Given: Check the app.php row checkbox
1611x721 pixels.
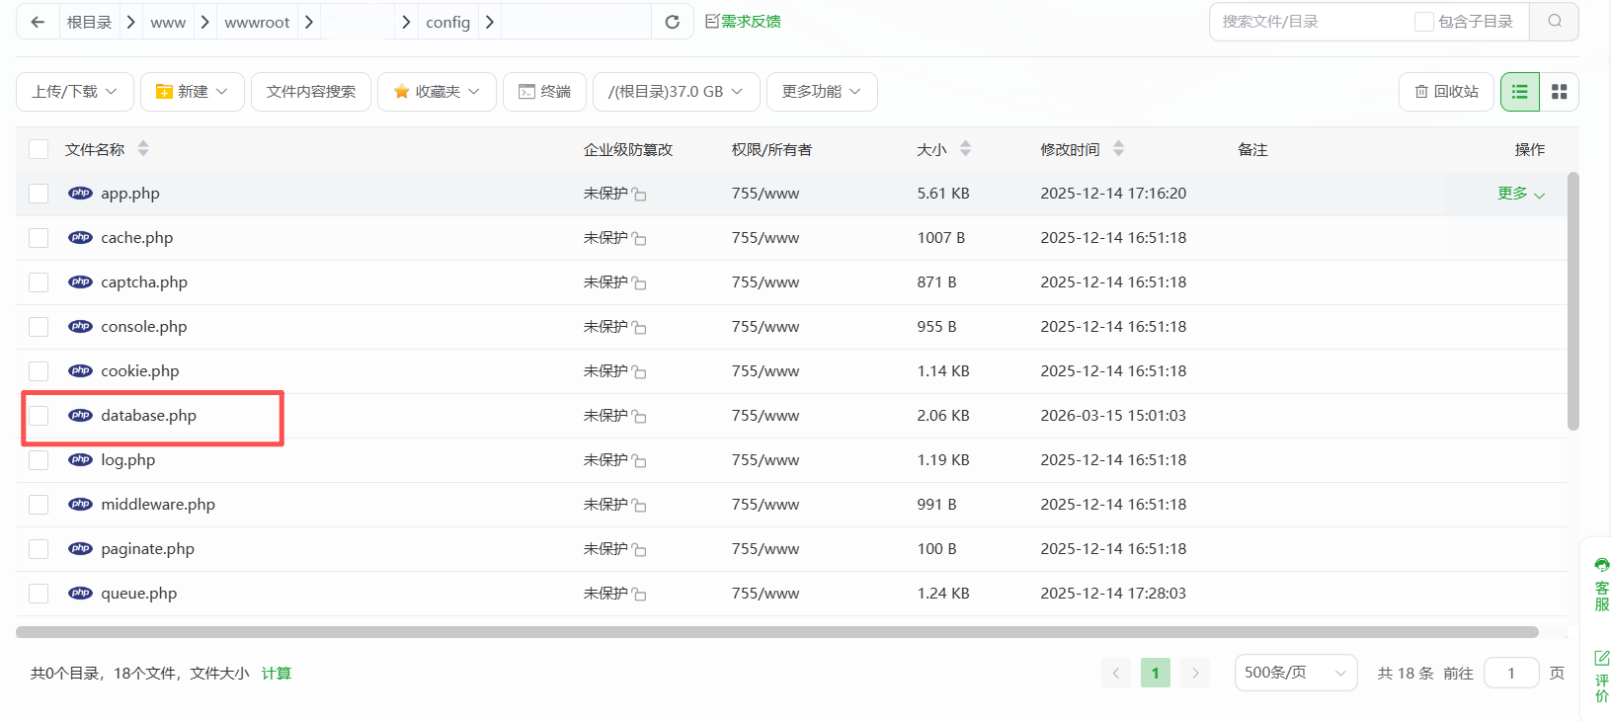Looking at the screenshot, I should coord(39,194).
